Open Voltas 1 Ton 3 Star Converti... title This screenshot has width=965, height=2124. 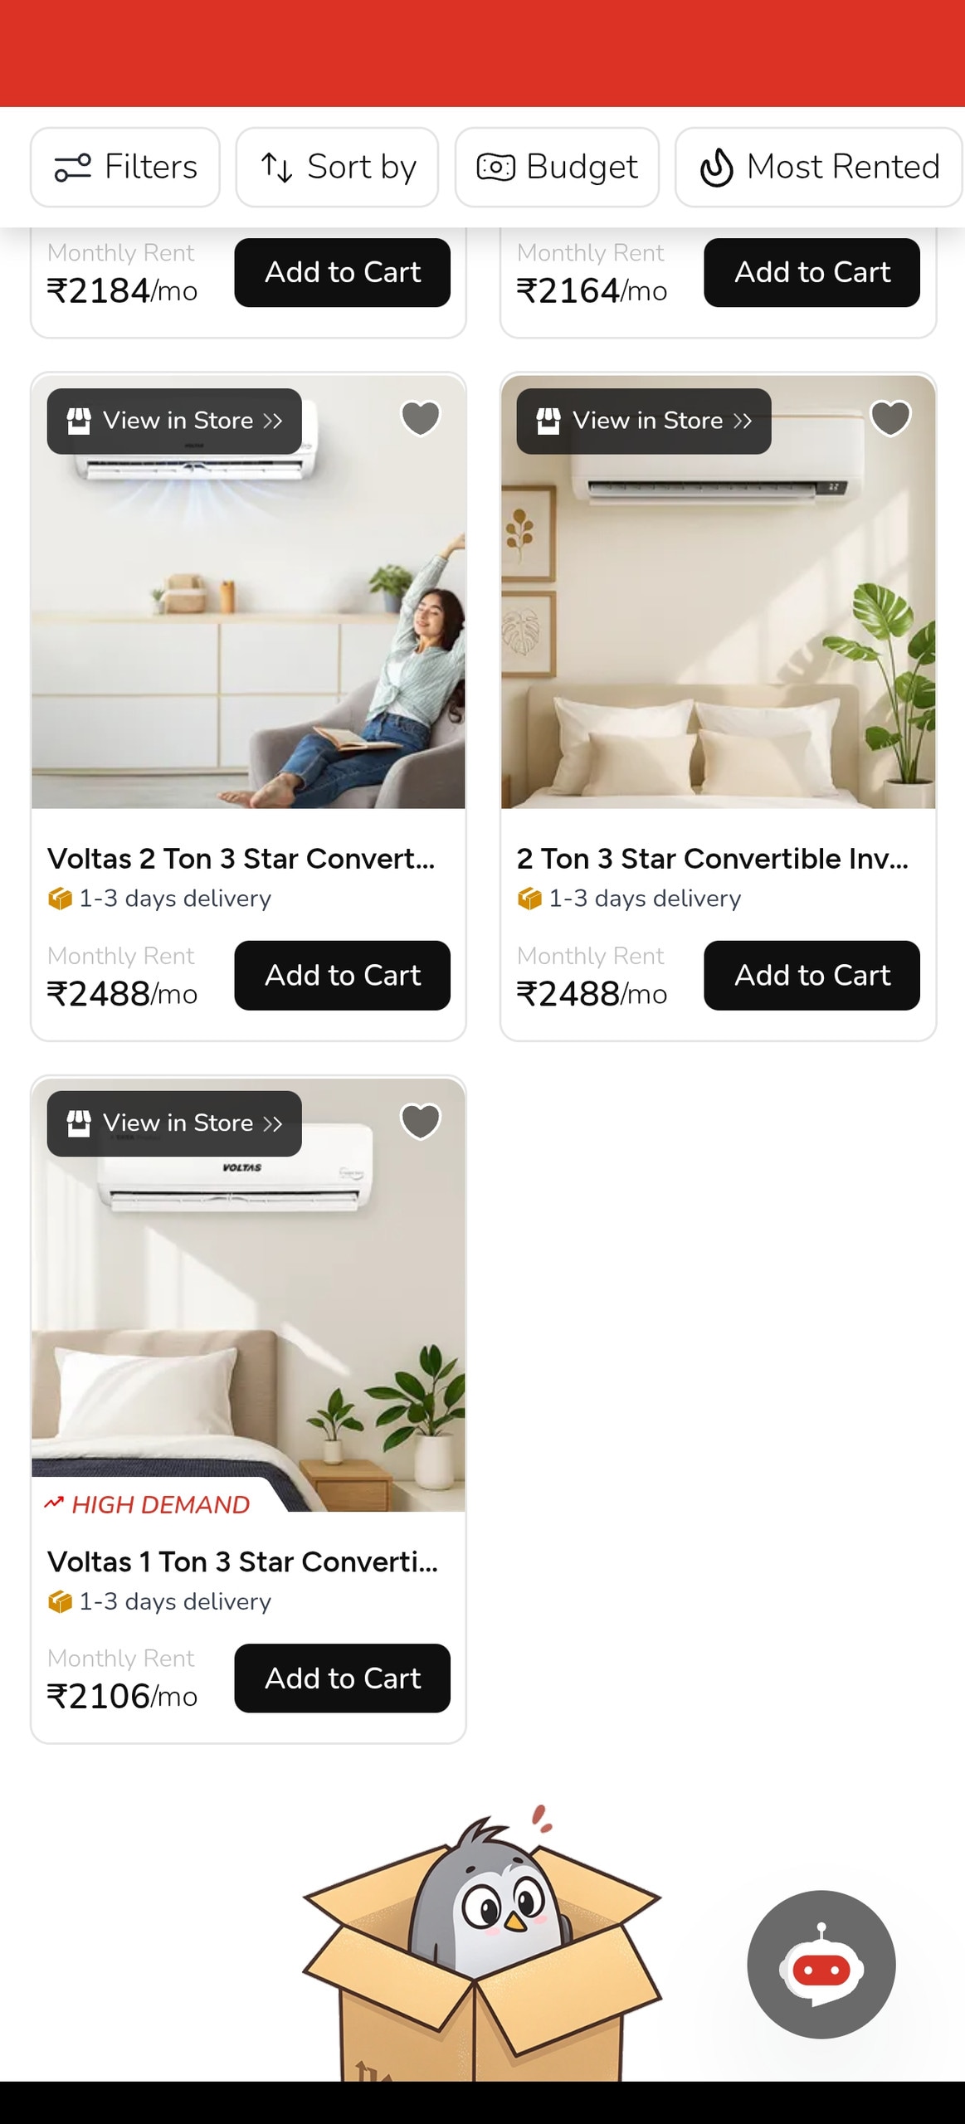(242, 1561)
